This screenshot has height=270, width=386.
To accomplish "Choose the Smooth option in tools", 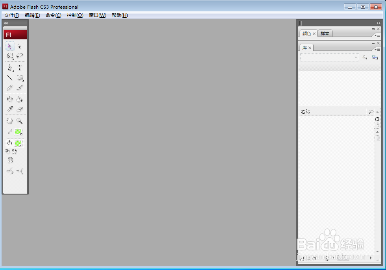I will coord(10,171).
